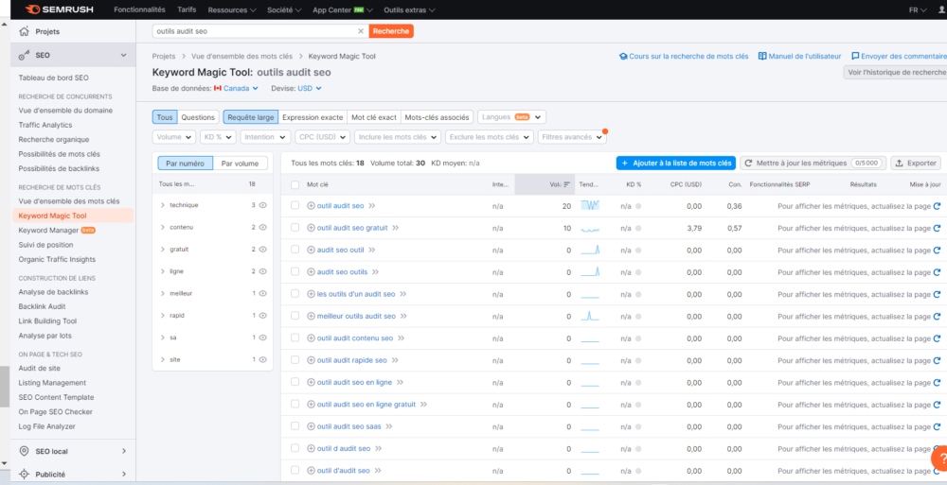Check the box for outil audit seo gratuit
947x485 pixels.
tap(295, 228)
